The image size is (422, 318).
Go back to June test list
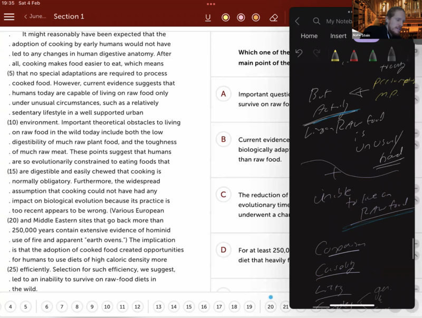35,16
